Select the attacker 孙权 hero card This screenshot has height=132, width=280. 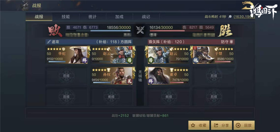click(x=112, y=76)
